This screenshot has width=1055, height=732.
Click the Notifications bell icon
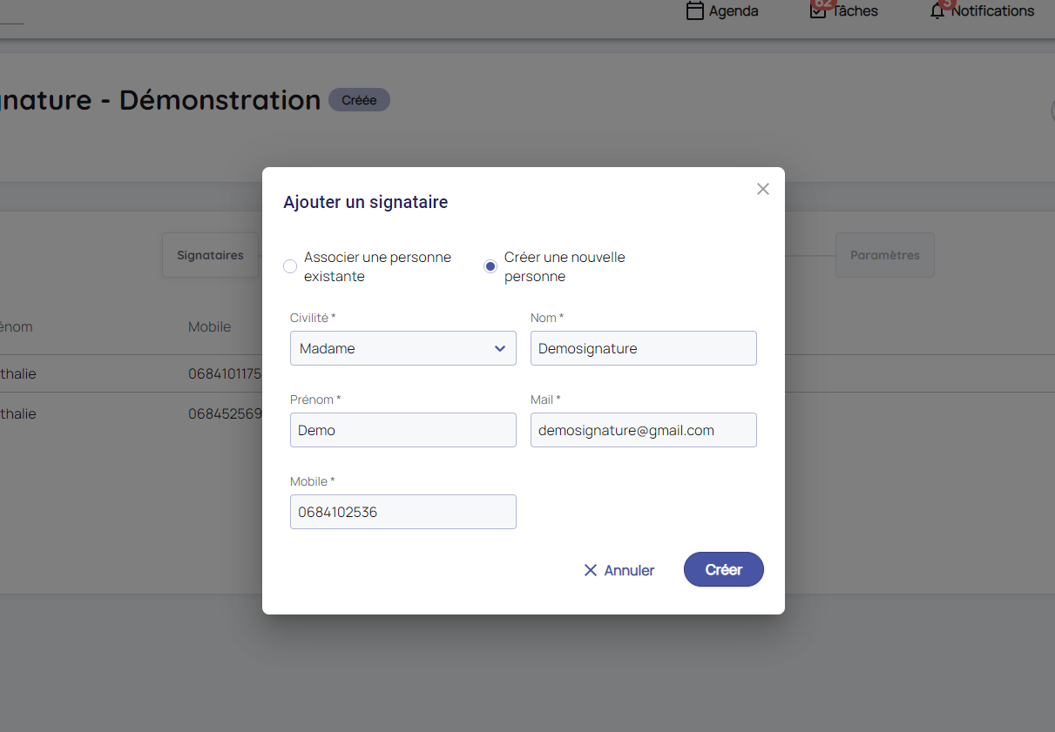[937, 11]
